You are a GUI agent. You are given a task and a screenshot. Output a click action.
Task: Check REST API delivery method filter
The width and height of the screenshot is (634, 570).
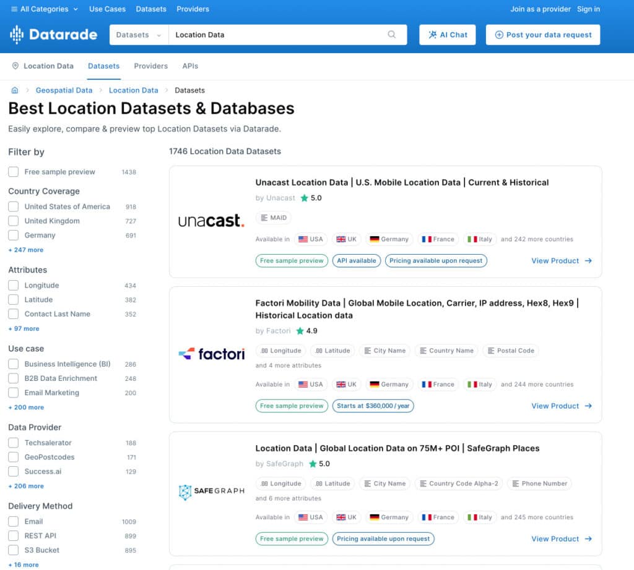pyautogui.click(x=14, y=536)
